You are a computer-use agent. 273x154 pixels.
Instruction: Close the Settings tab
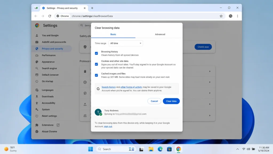[85, 8]
